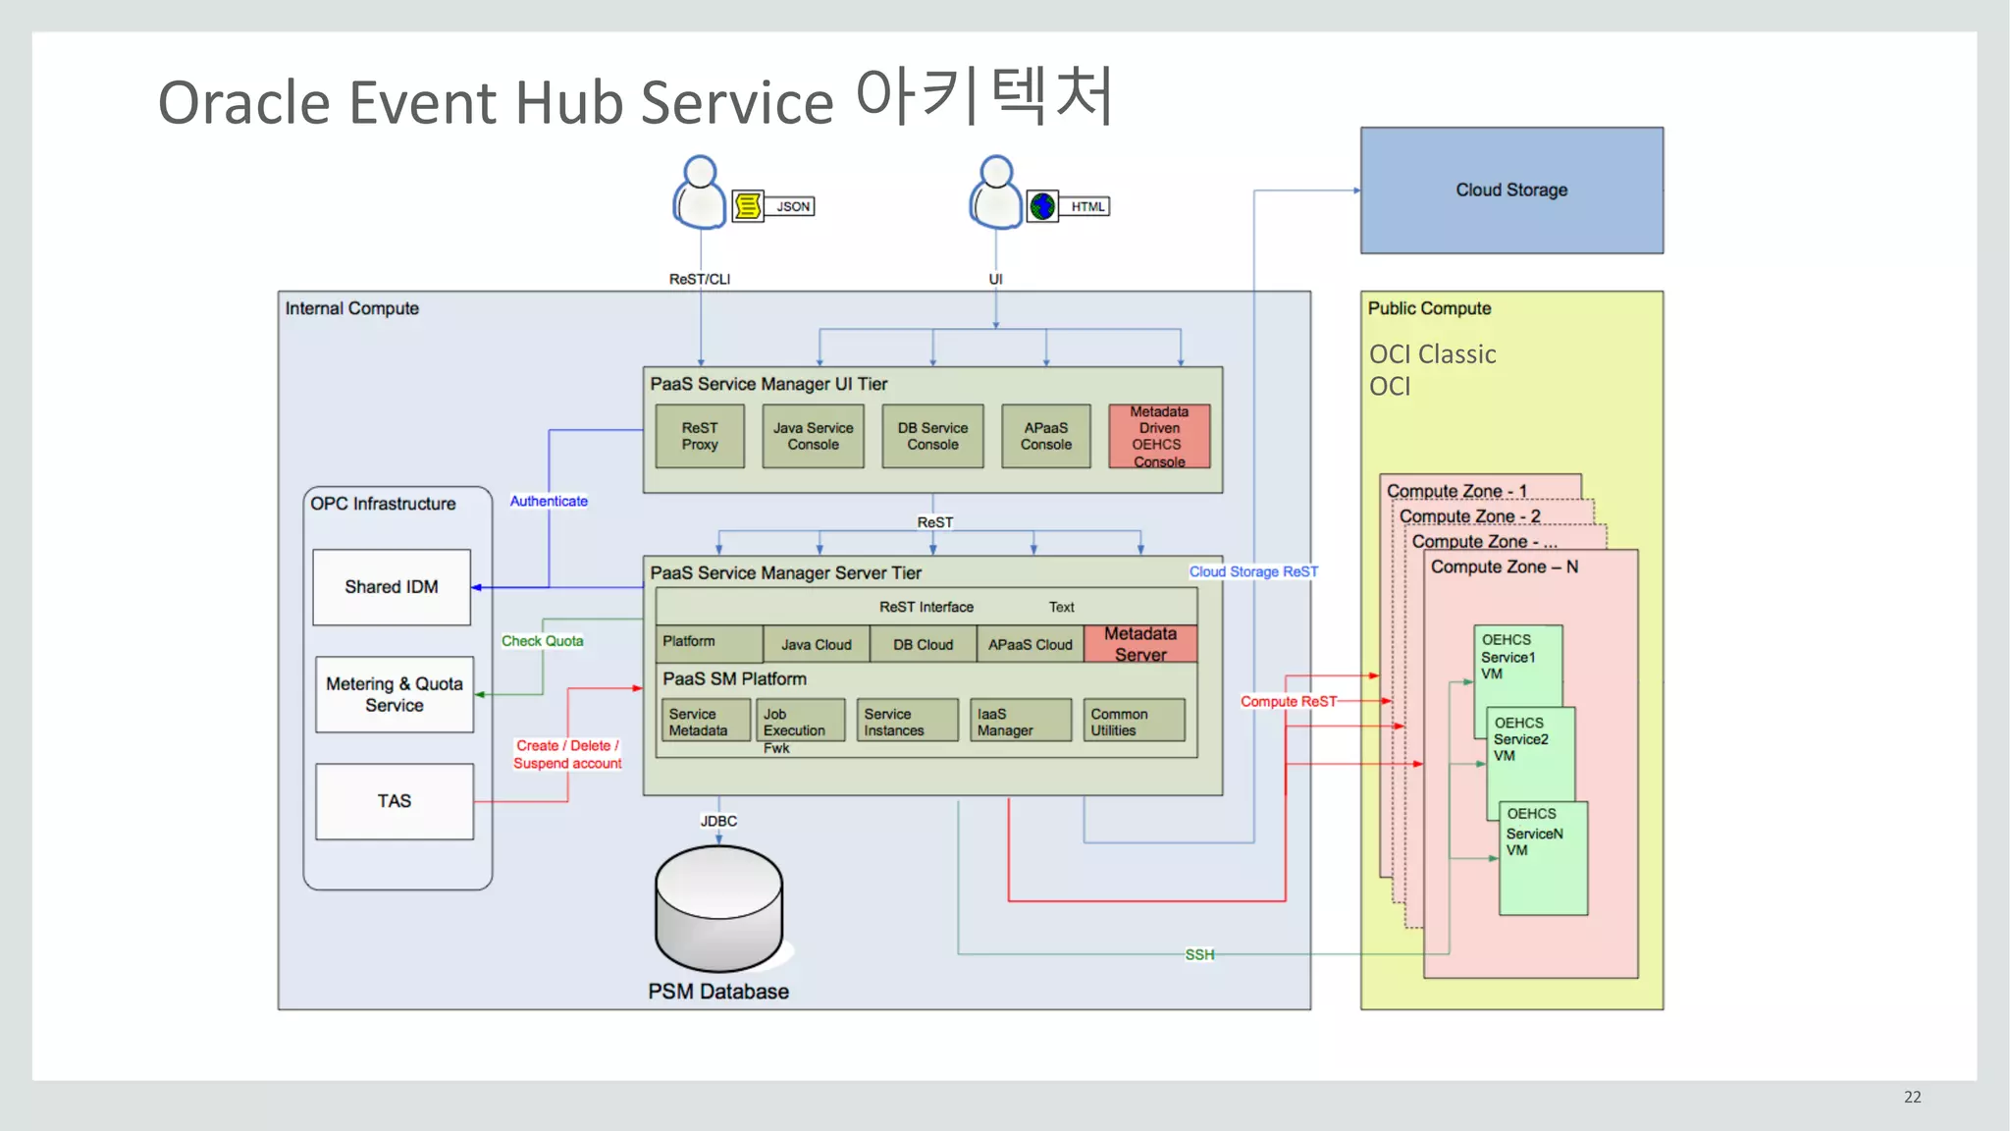
Task: Click the Metering & Quota Service box
Action: (x=395, y=694)
